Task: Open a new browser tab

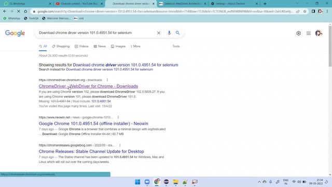Action: tap(265, 4)
